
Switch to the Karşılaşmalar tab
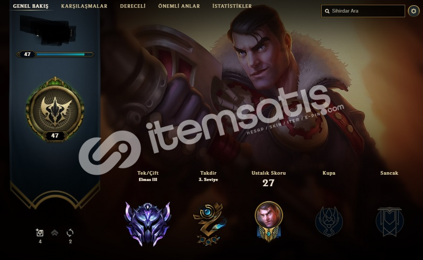84,6
